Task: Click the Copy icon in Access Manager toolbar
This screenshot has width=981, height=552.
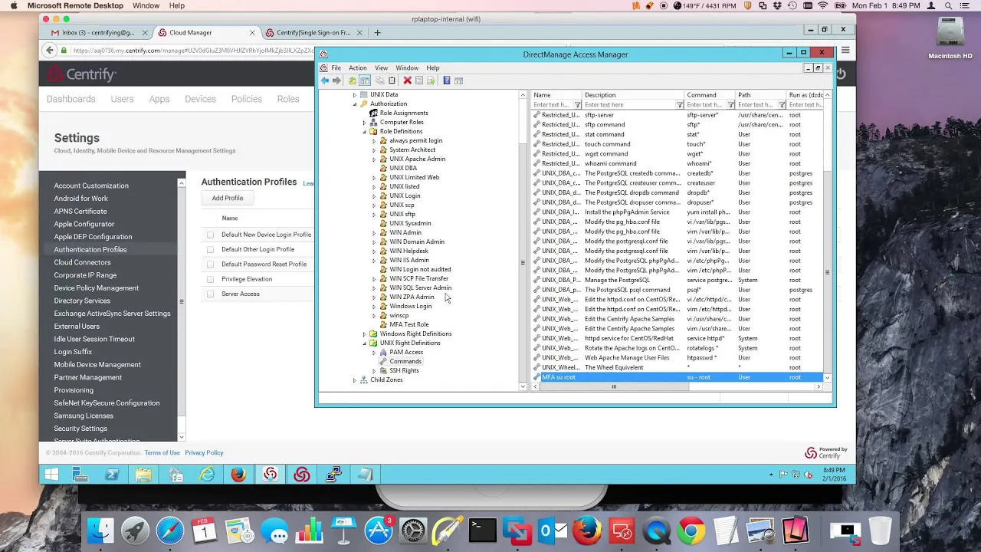Action: [x=379, y=80]
